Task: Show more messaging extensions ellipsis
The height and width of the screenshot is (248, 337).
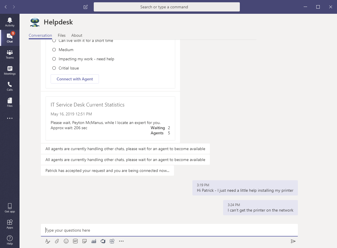Action: tap(121, 241)
